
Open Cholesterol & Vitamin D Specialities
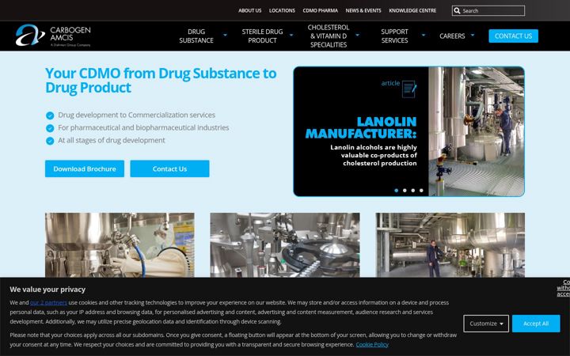coord(329,36)
